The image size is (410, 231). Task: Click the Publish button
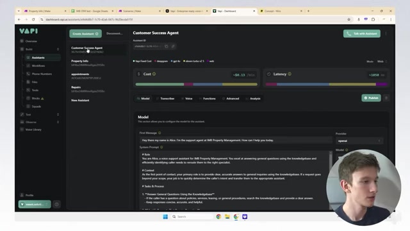tap(372, 98)
